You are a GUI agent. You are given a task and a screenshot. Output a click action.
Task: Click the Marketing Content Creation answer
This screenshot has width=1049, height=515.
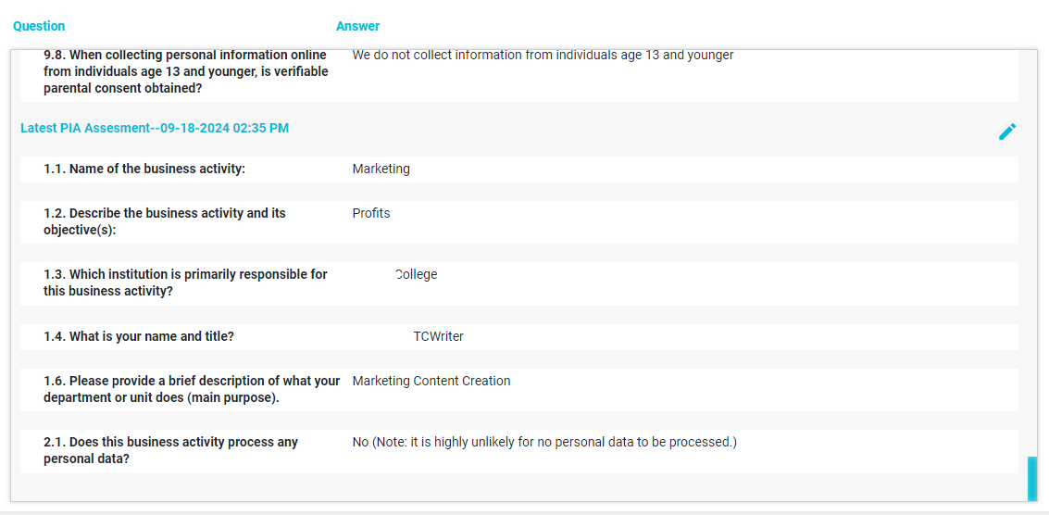tap(431, 381)
